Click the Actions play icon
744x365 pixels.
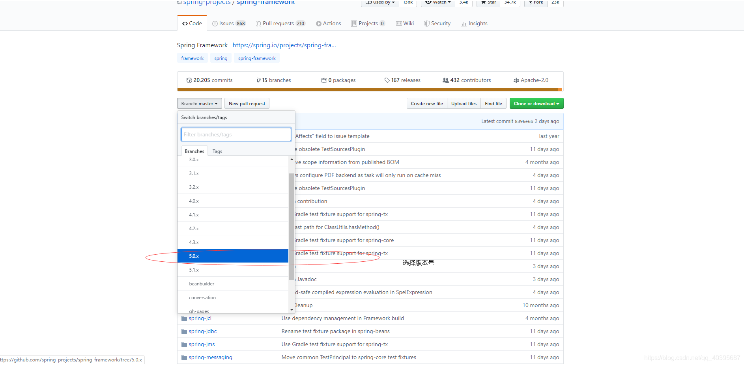tap(319, 24)
